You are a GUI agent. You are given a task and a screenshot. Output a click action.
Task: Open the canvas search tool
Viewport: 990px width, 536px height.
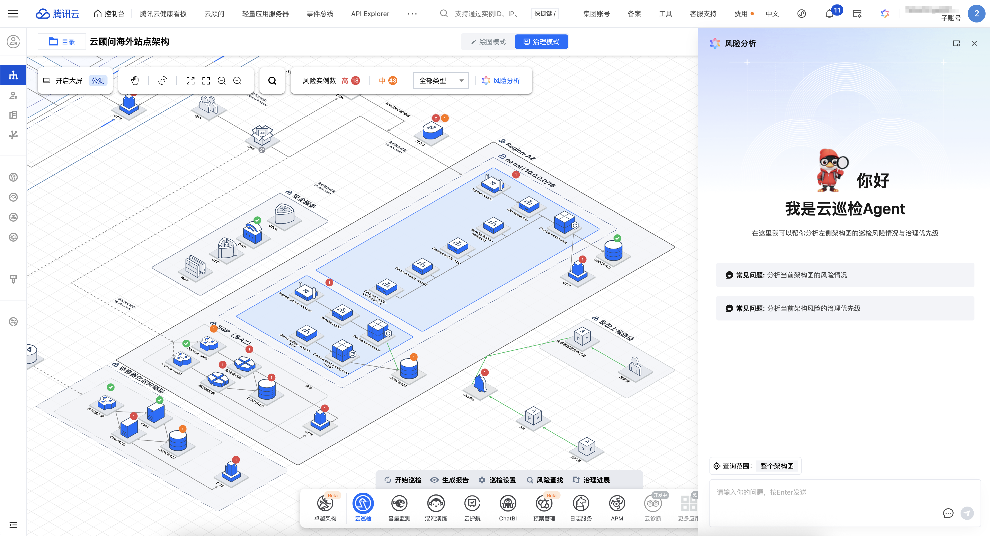(272, 80)
